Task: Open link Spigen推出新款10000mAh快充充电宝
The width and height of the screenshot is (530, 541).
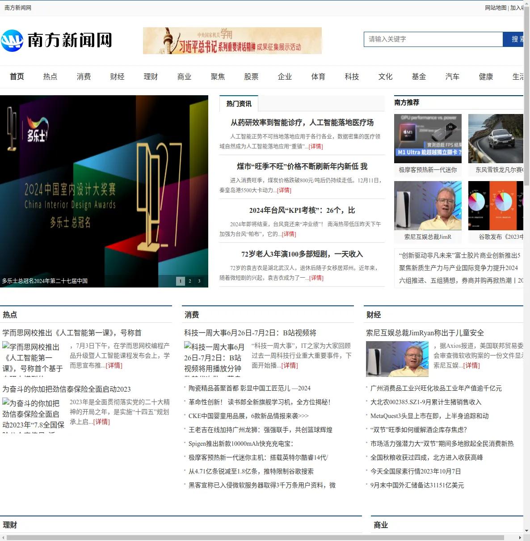Action: (241, 444)
